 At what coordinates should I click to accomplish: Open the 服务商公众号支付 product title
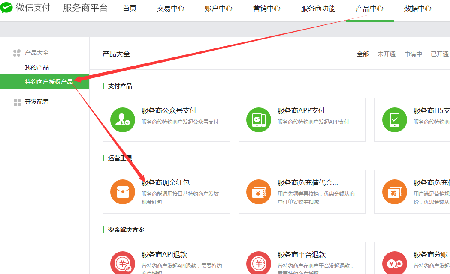tap(169, 110)
